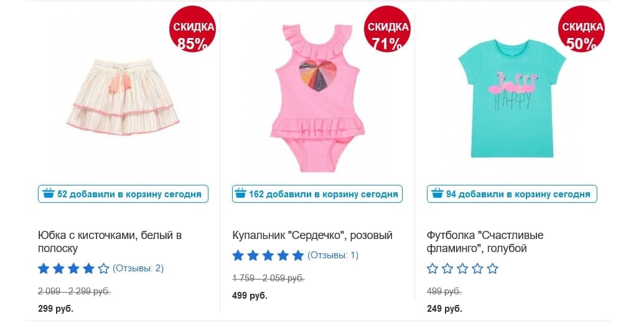Rate the flamingo t-shirt with the third star

[462, 269]
